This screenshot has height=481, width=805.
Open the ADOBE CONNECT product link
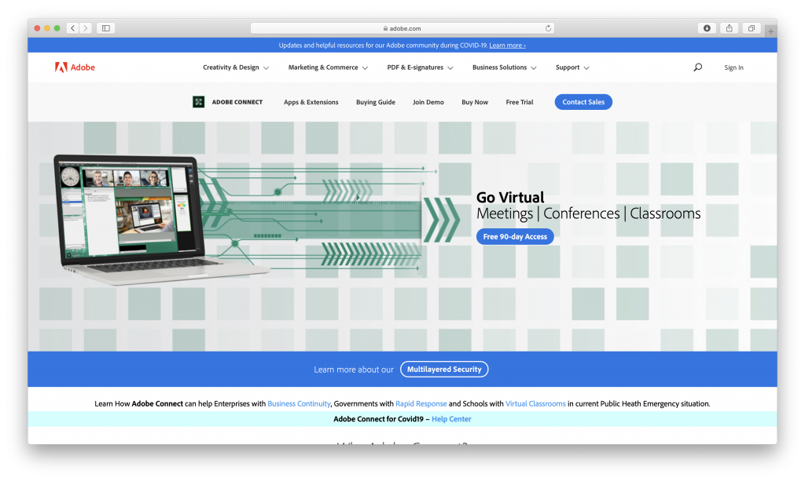[x=237, y=102]
